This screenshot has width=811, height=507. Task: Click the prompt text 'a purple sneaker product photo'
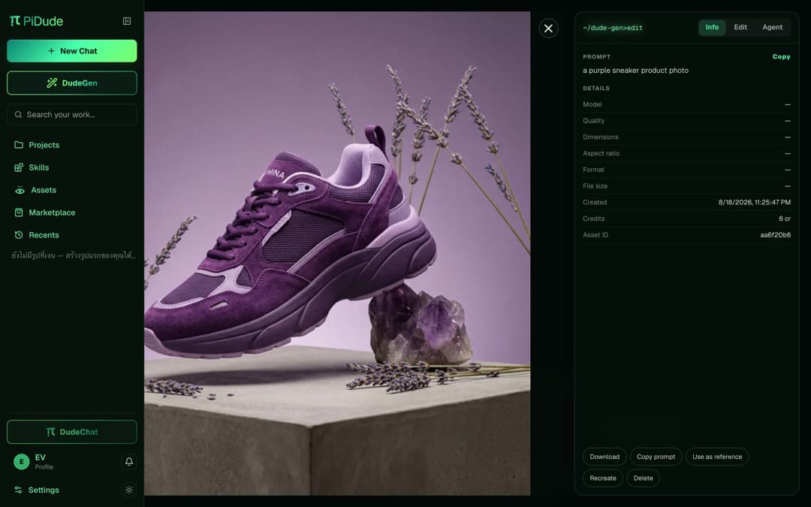point(635,71)
